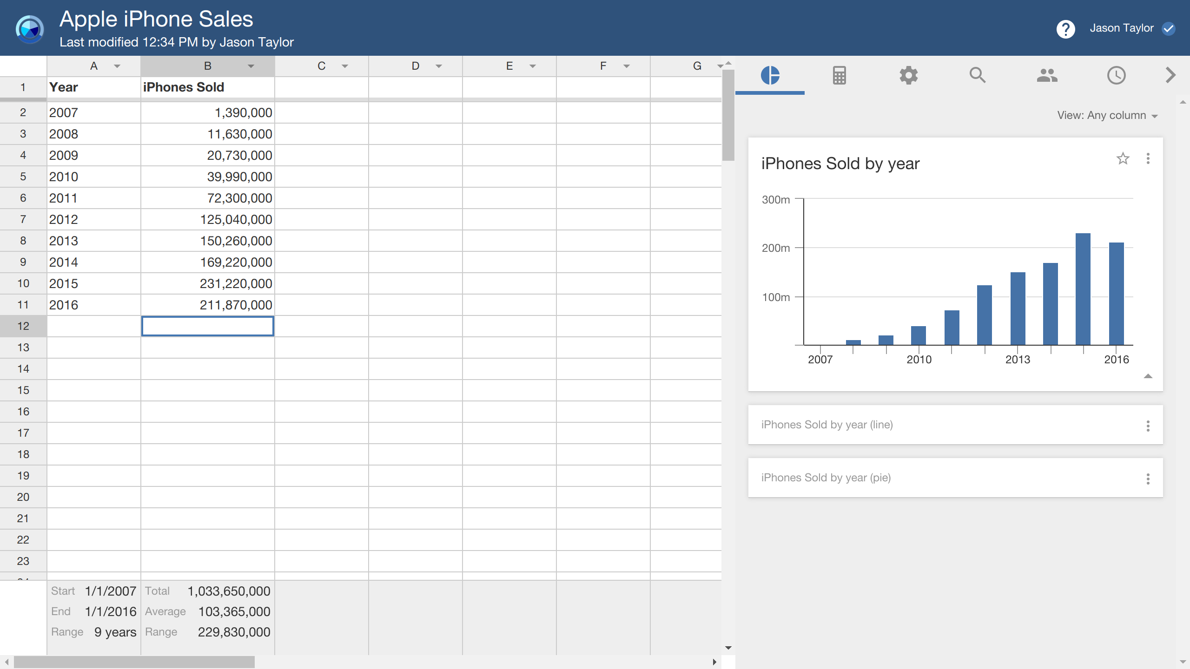Open column E dropdown arrow
This screenshot has width=1190, height=669.
pos(533,66)
